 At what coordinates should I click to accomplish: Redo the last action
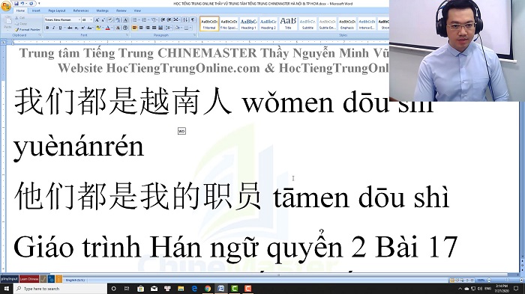tap(31, 4)
